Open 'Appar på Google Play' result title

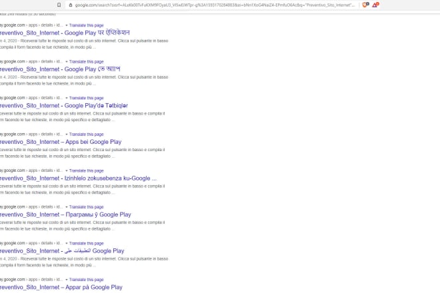(61, 287)
